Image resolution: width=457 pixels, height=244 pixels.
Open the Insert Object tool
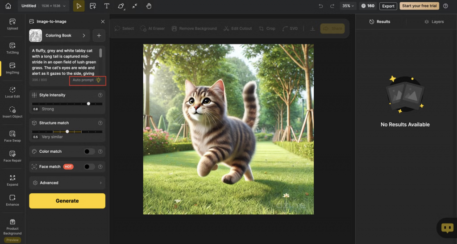(12, 112)
